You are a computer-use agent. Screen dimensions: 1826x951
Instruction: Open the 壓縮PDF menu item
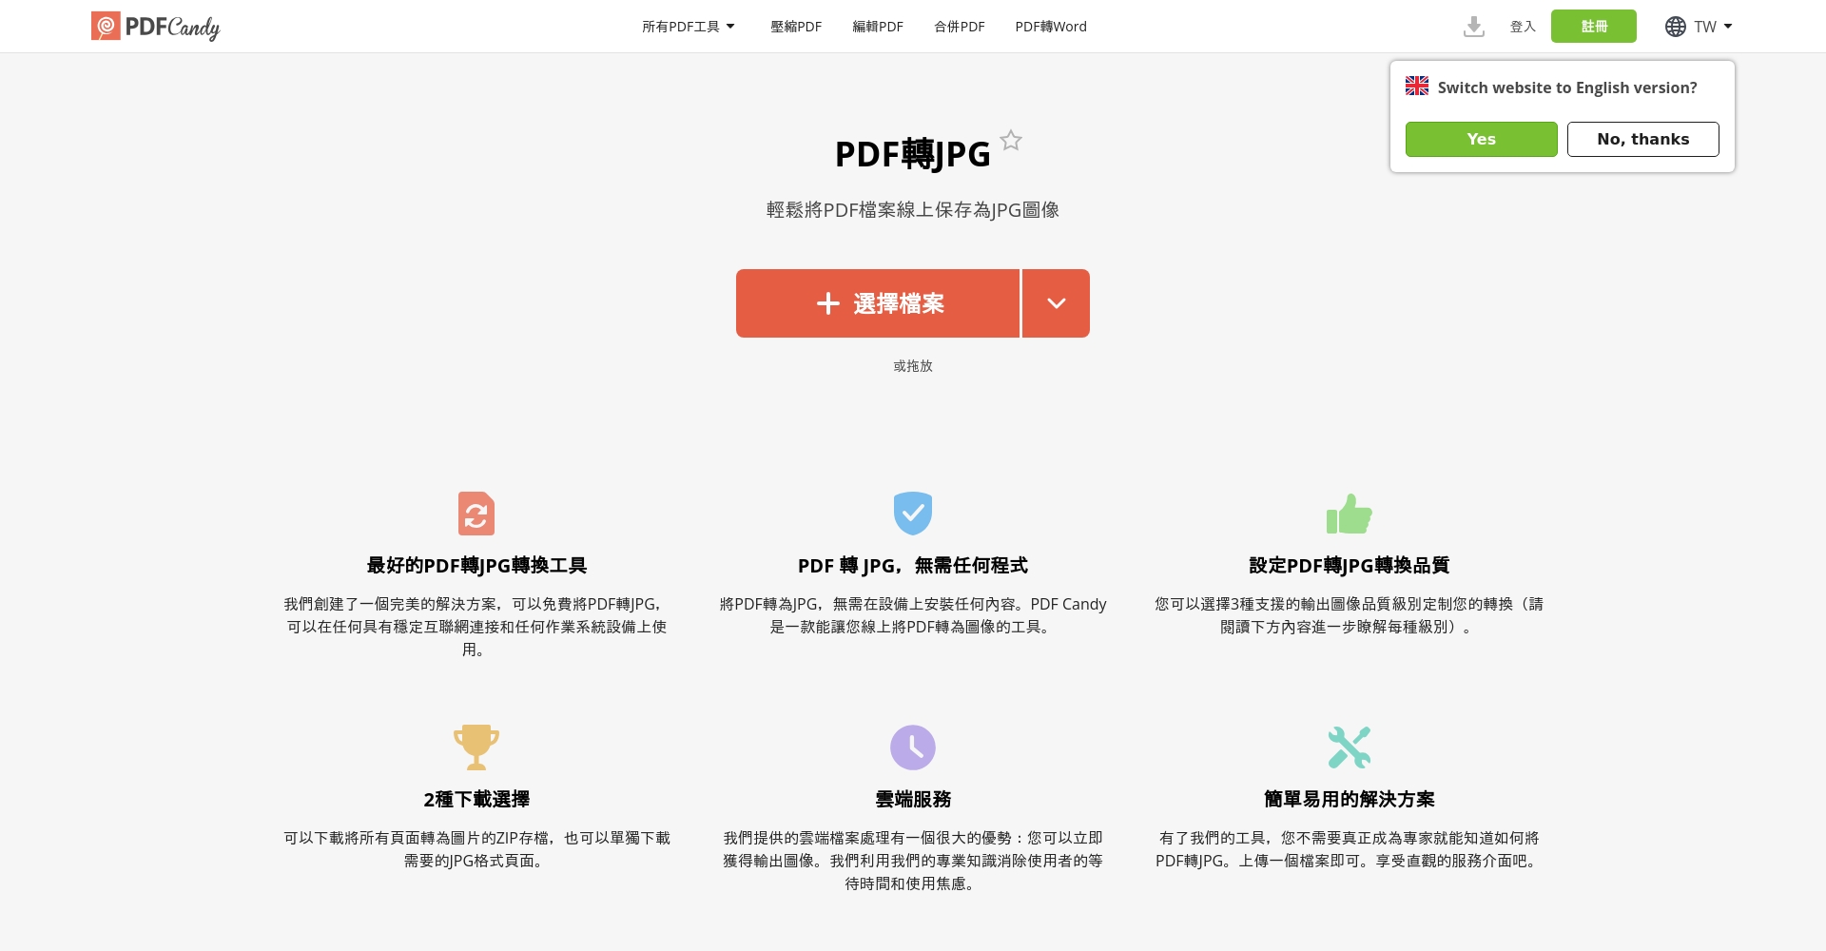795,26
